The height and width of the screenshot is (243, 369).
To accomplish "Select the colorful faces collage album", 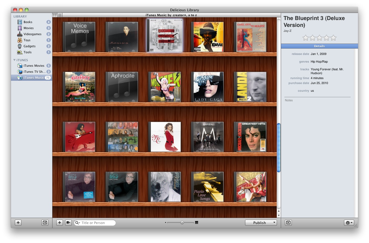I will coord(122,137).
